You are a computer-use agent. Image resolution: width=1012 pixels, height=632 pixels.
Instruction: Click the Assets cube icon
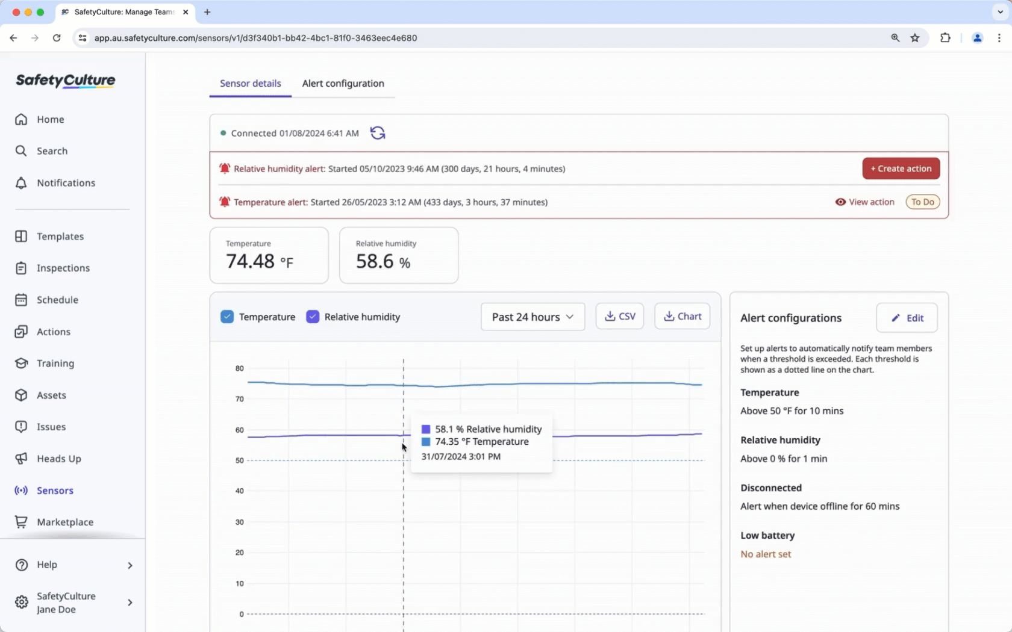point(21,395)
